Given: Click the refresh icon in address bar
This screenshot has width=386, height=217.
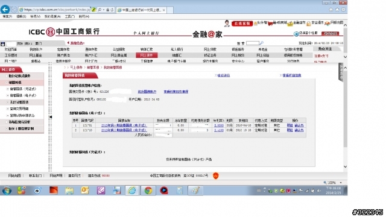Looking at the screenshot, I should click(x=112, y=10).
